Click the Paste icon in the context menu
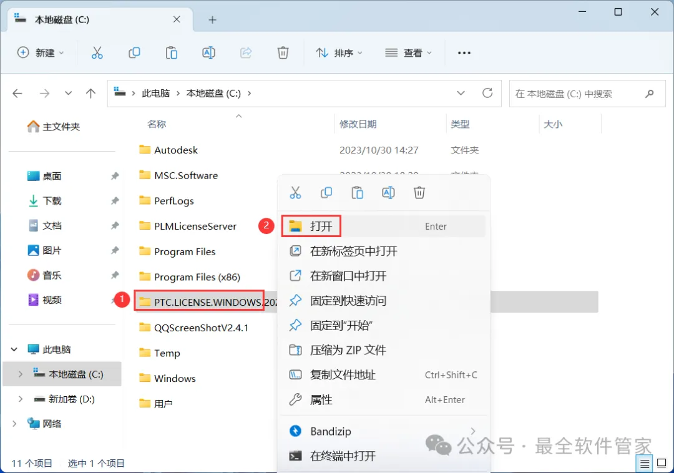 pyautogui.click(x=357, y=192)
